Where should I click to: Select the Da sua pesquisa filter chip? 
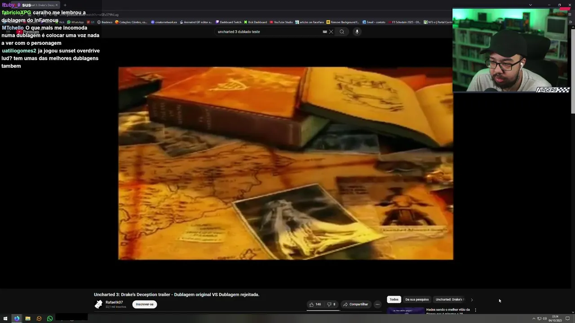click(x=417, y=300)
